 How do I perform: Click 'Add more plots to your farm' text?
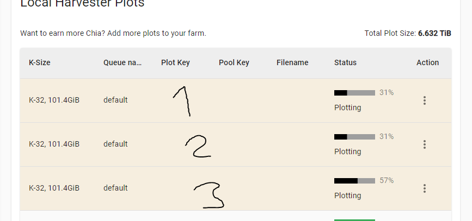[157, 33]
